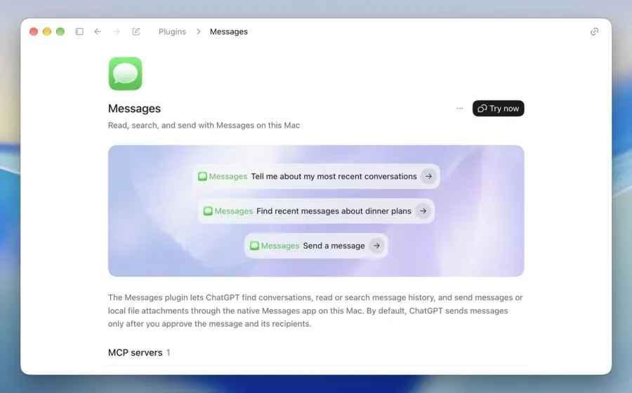632x393 pixels.
Task: Select the "Send a message" suggestion
Action: [334, 246]
